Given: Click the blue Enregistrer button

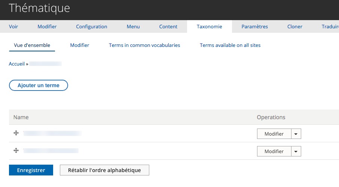Looking at the screenshot, I should (31, 170).
